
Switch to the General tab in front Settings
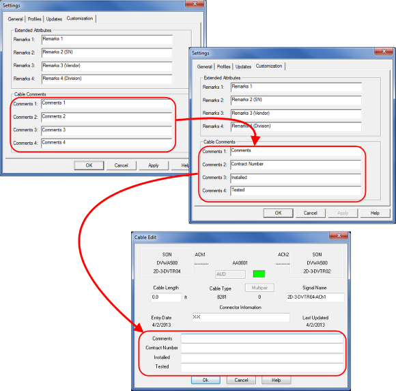pos(205,66)
